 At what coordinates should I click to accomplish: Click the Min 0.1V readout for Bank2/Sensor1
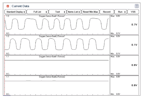click(x=115, y=53)
